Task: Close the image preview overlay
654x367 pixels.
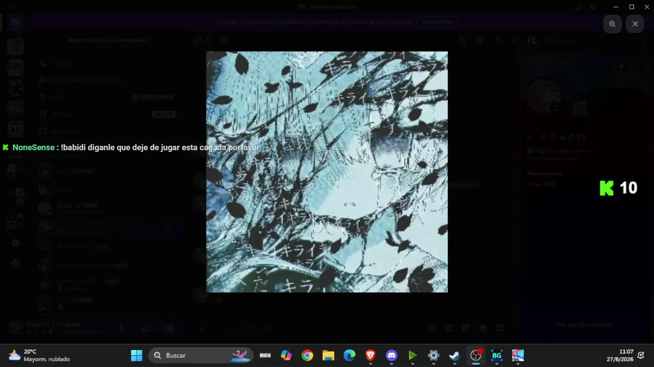Action: 635,24
